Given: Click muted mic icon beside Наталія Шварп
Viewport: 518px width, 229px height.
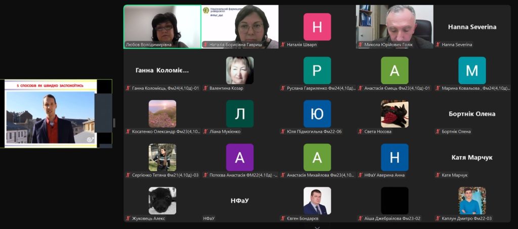Looking at the screenshot, I should coord(283,44).
